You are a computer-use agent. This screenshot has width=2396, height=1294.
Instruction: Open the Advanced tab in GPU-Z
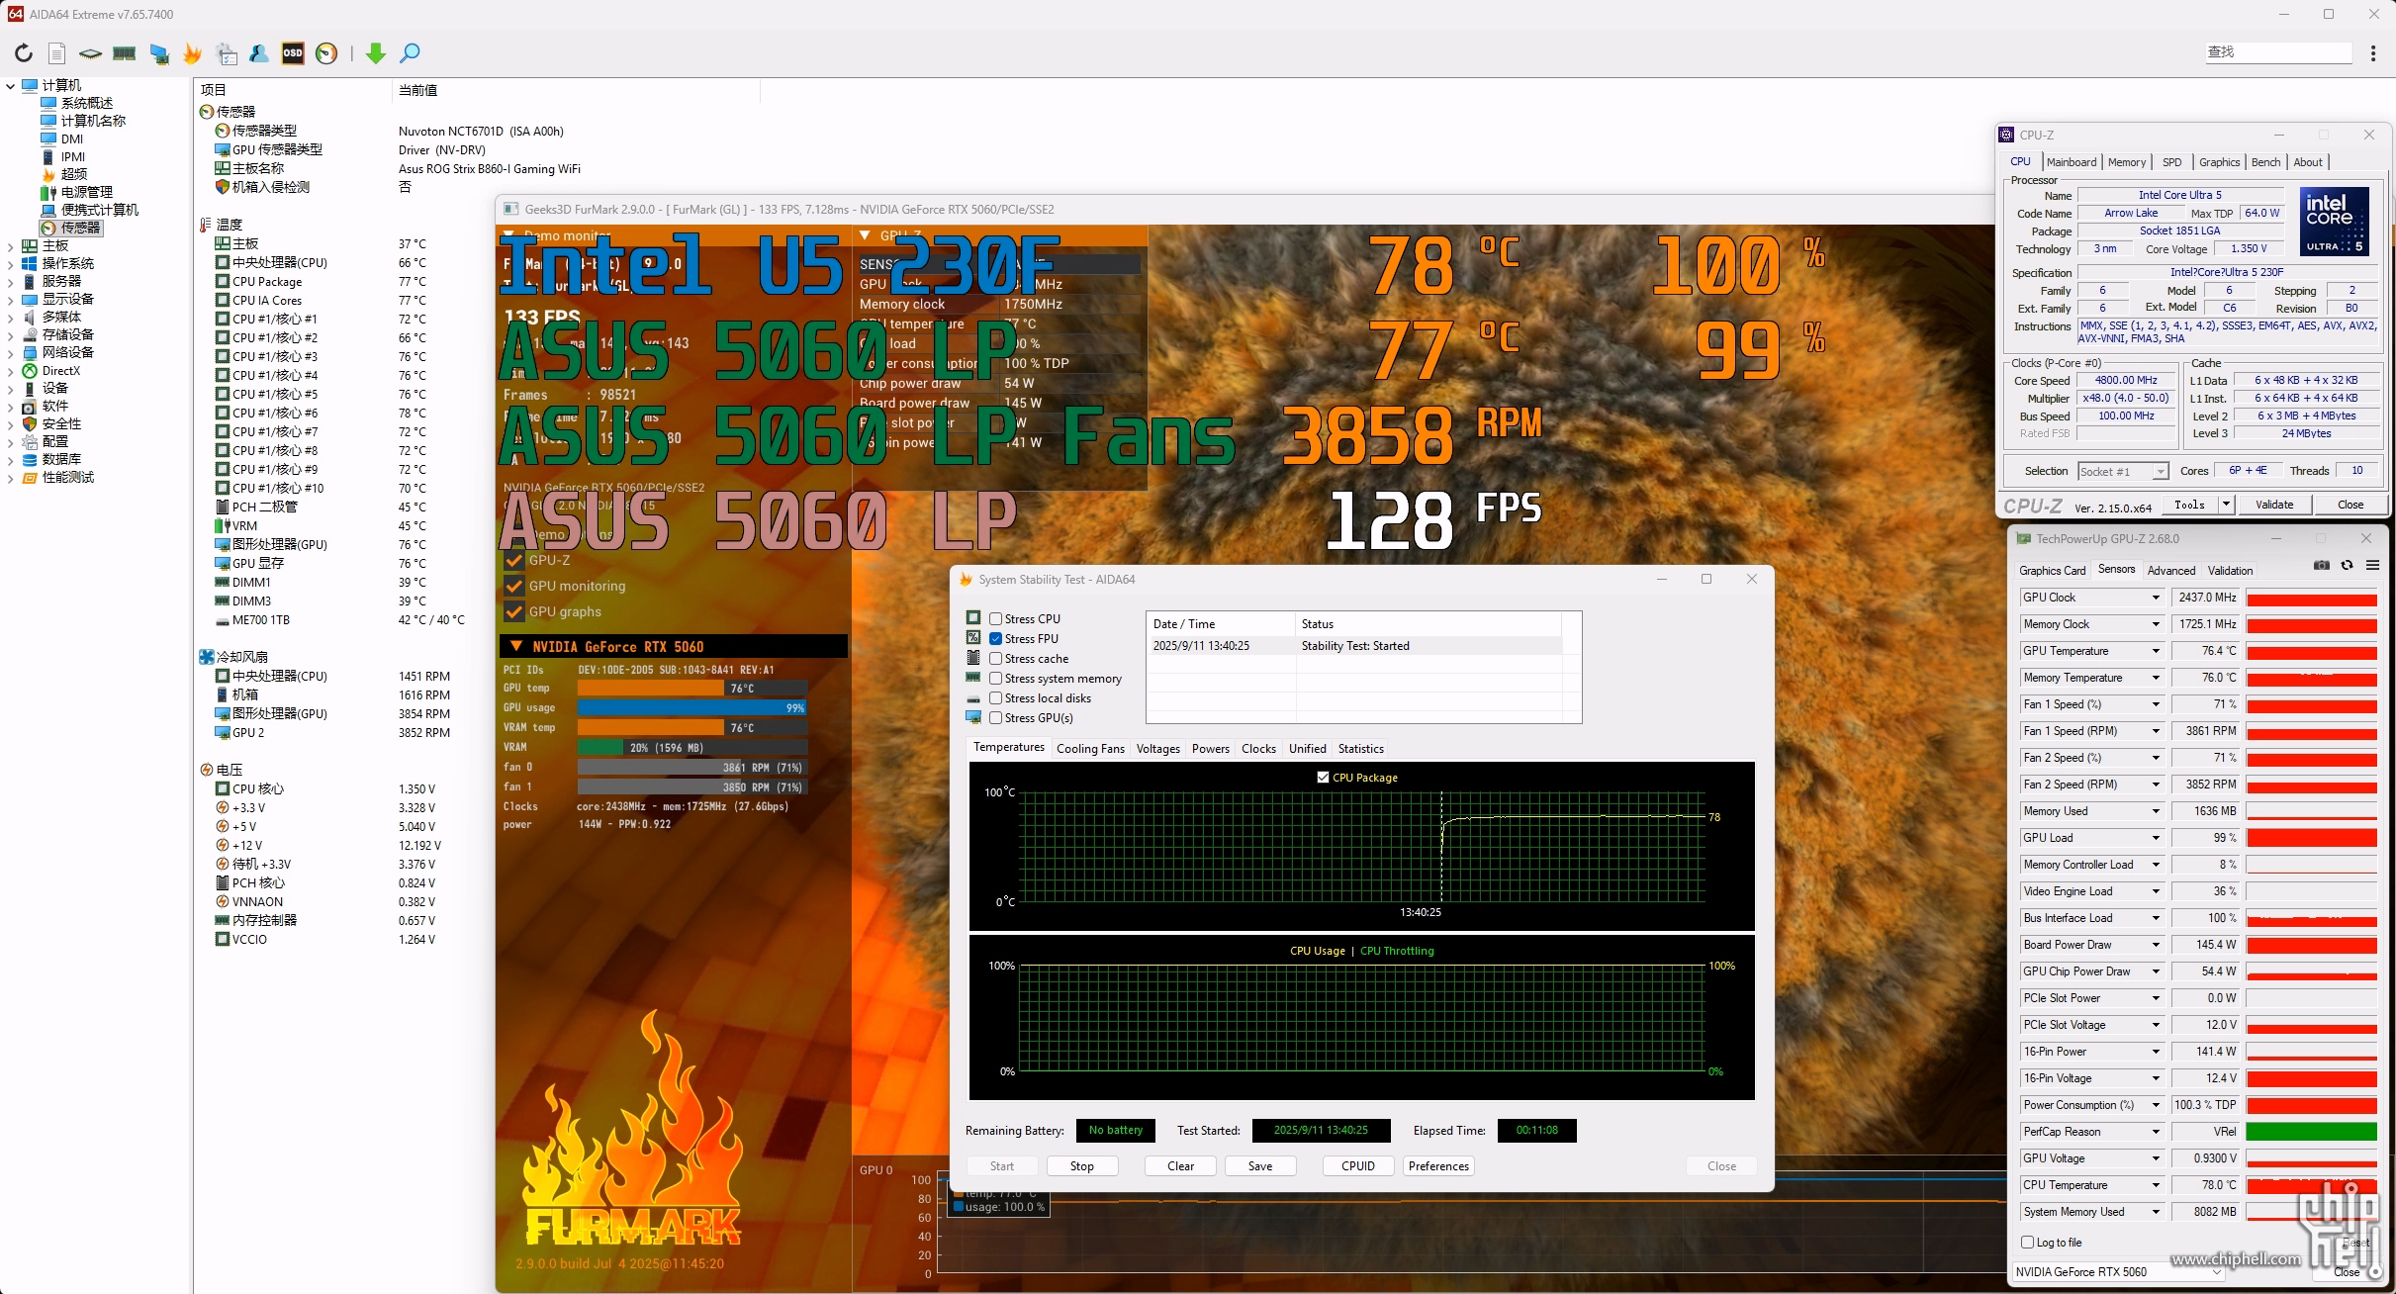pyautogui.click(x=2171, y=571)
